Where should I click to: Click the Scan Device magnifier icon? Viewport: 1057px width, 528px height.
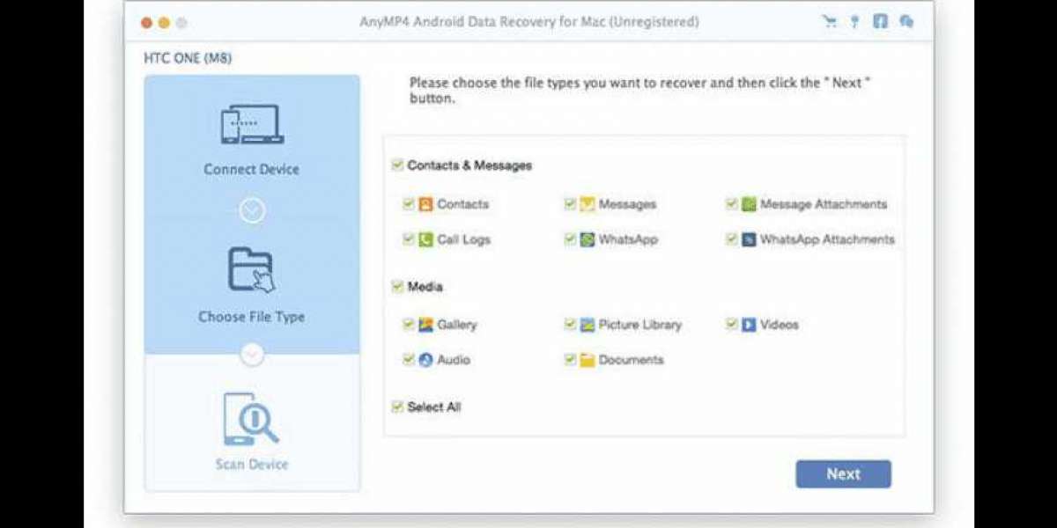click(x=251, y=419)
